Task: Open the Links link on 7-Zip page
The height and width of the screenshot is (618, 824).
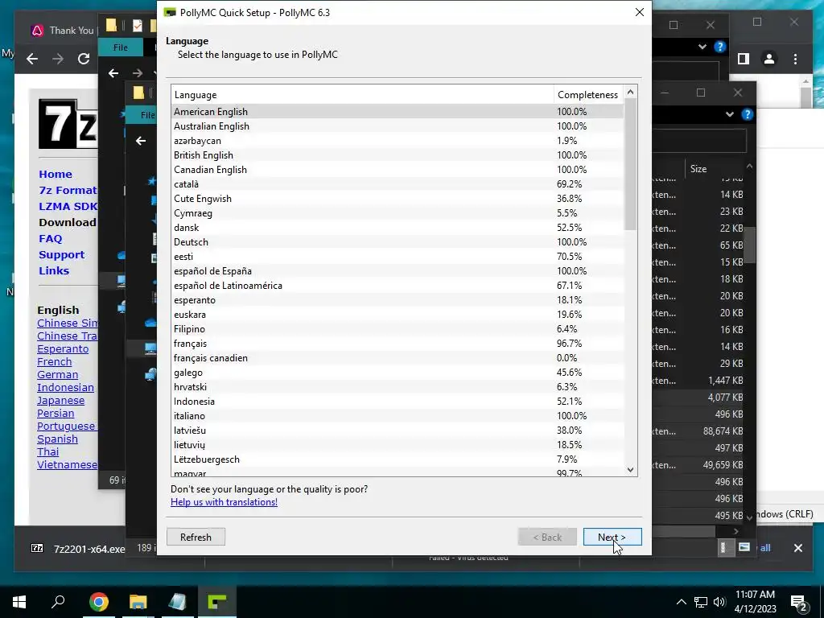Action: (x=54, y=270)
